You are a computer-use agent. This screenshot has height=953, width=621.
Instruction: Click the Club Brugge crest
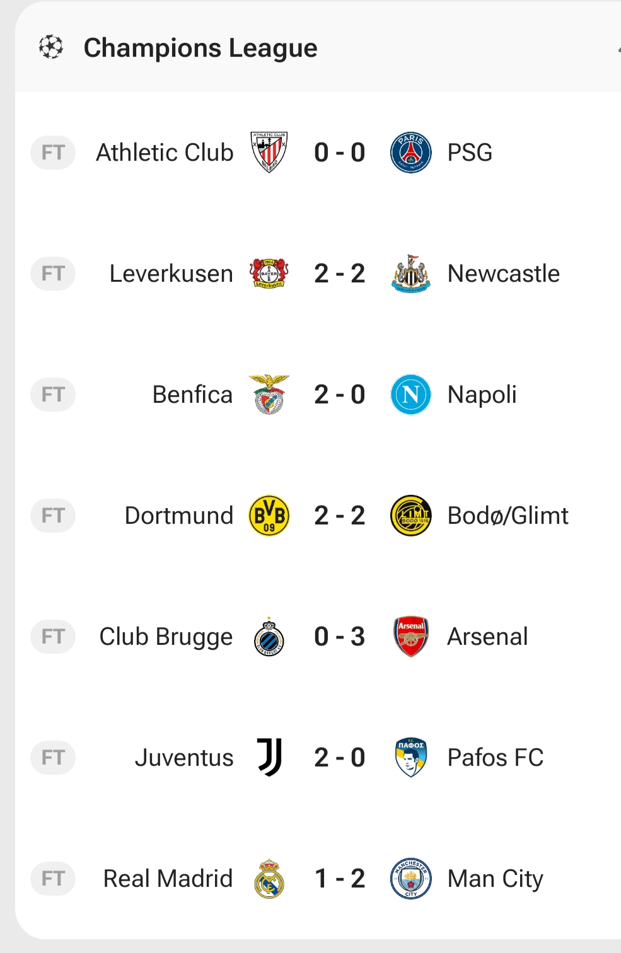pyautogui.click(x=269, y=637)
